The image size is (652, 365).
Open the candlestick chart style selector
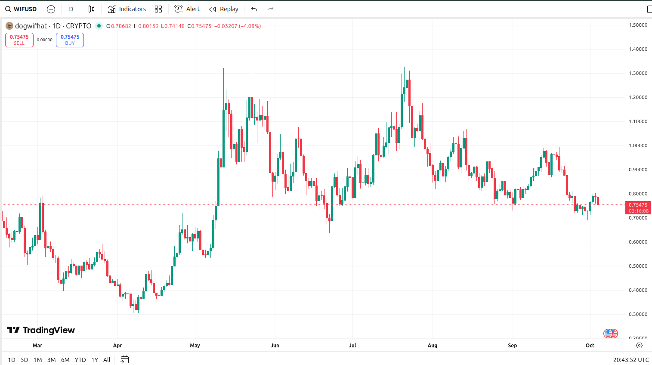pyautogui.click(x=91, y=9)
